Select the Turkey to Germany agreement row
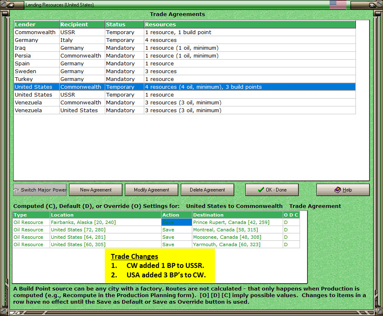Screen dimensions: 383x316 185,79
